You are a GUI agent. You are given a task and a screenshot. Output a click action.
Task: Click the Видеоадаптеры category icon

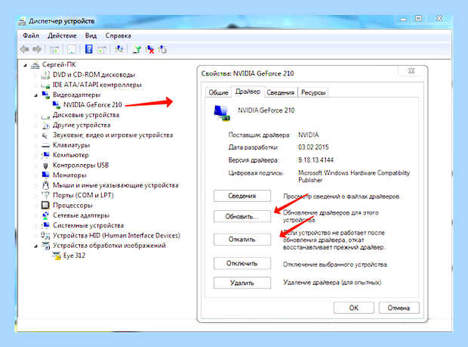coord(45,94)
